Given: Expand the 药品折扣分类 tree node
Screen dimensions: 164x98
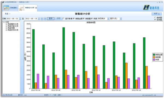Looking at the screenshot, I should (x=6, y=30).
